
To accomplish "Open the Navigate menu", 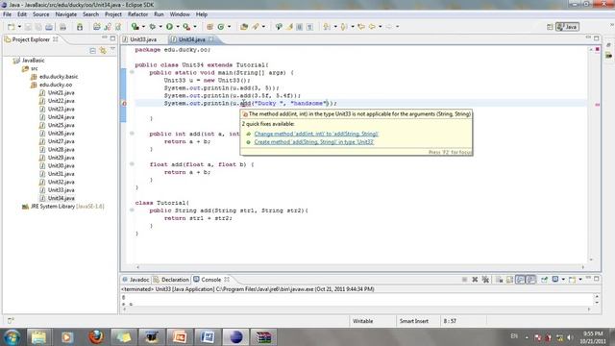I will point(66,14).
